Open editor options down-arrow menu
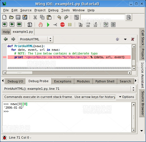The height and width of the screenshot is (142, 146). pos(125,39)
